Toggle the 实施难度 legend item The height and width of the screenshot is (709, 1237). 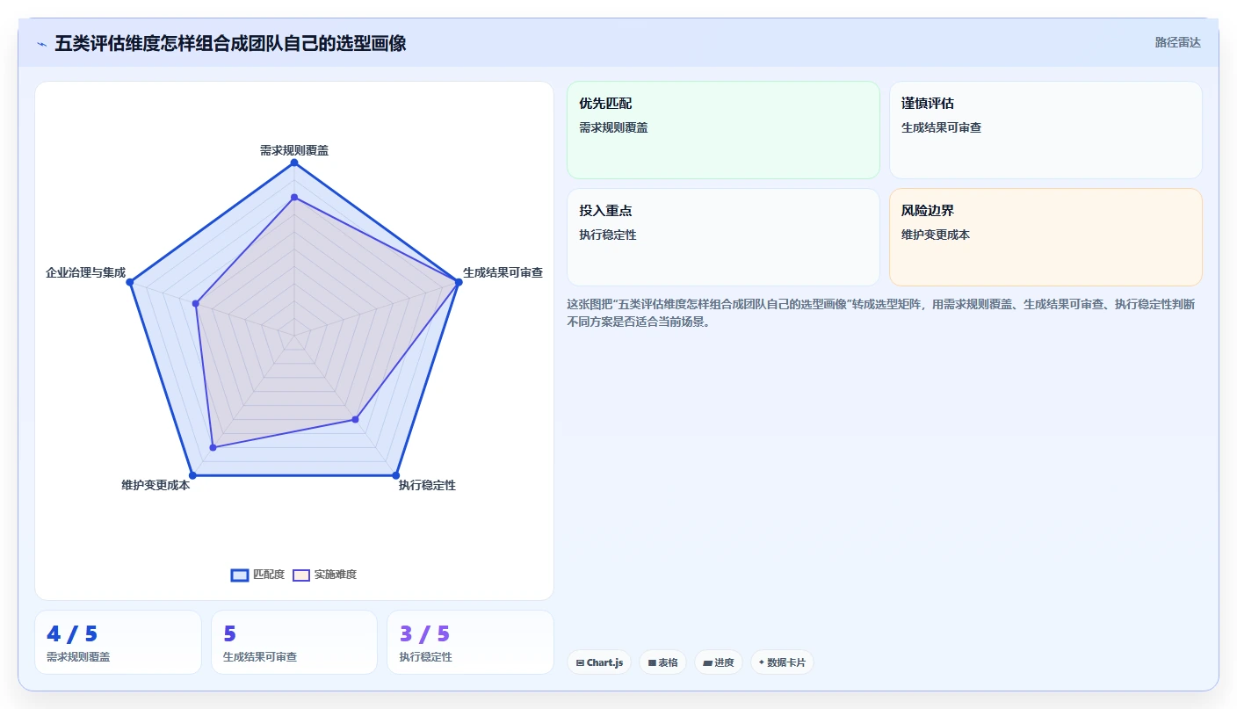point(324,575)
